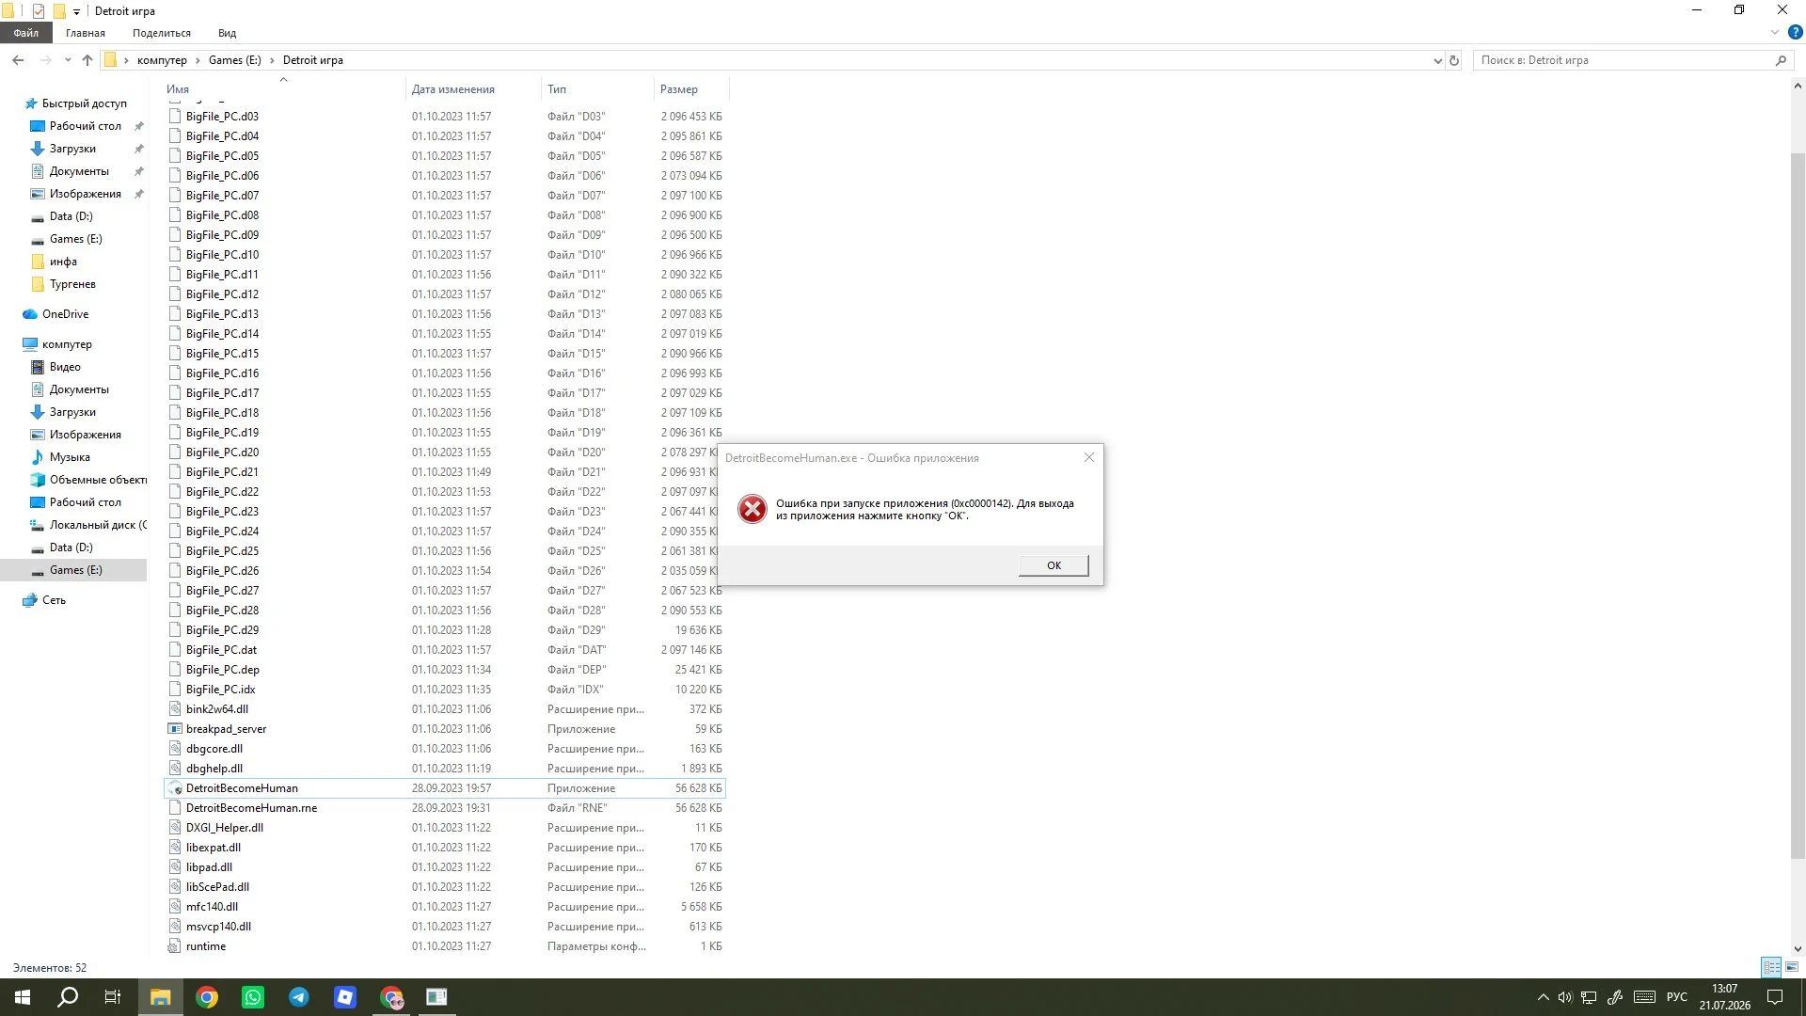Open the touch keyboard from the tray
The image size is (1806, 1016).
[1644, 997]
